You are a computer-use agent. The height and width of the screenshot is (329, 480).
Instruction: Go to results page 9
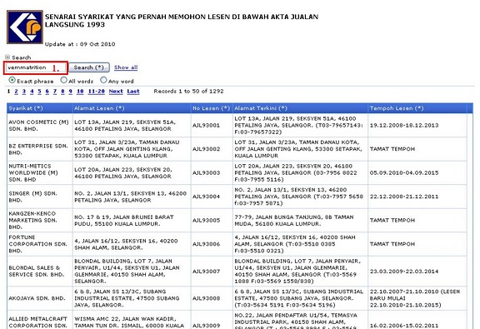click(70, 91)
